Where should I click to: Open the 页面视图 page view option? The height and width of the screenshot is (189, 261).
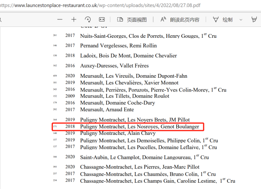[132, 20]
